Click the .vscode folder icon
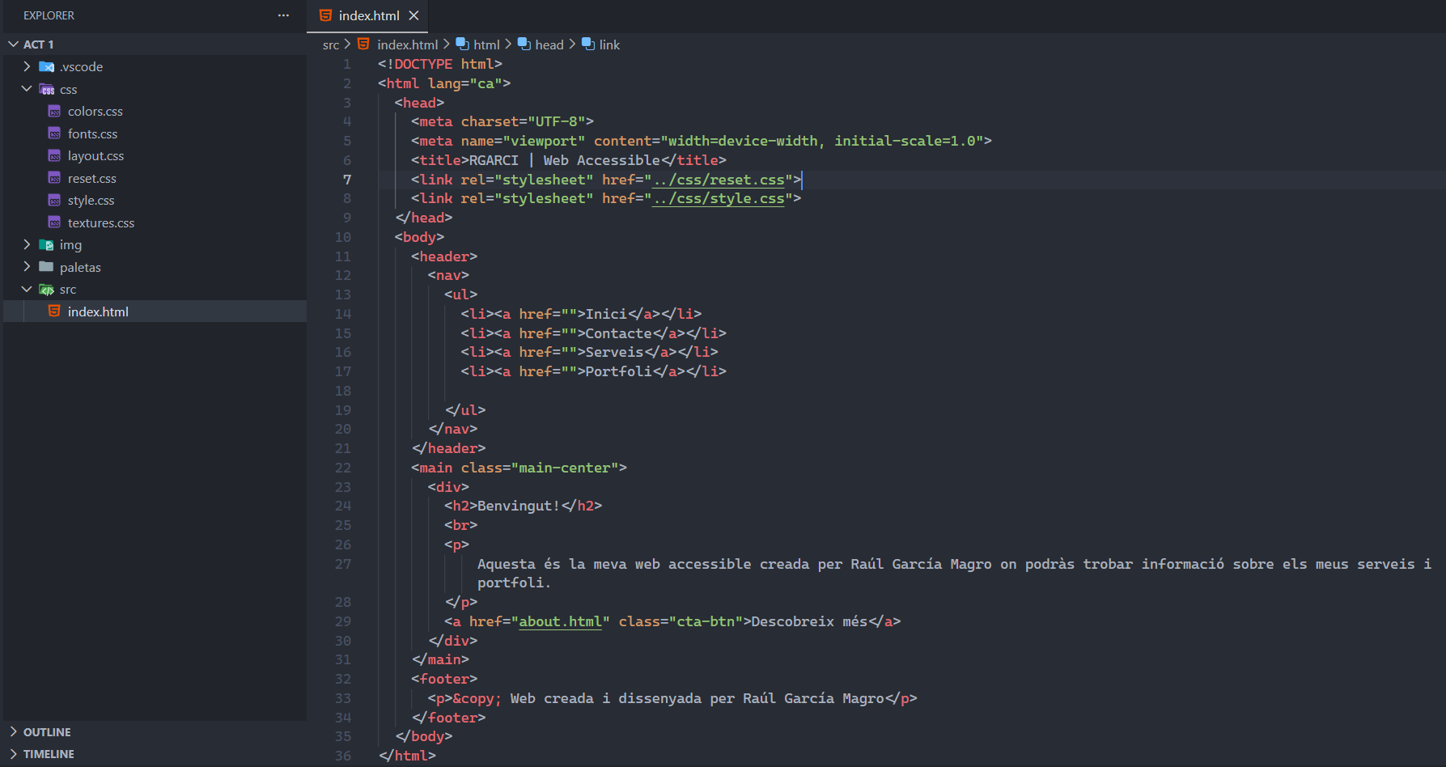 pos(47,66)
